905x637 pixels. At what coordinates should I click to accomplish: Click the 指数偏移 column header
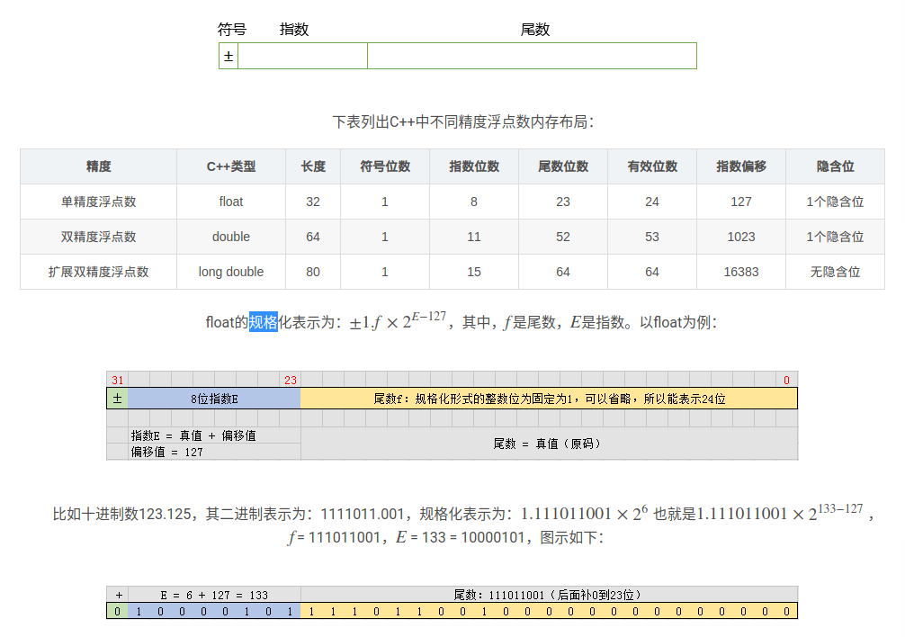741,166
